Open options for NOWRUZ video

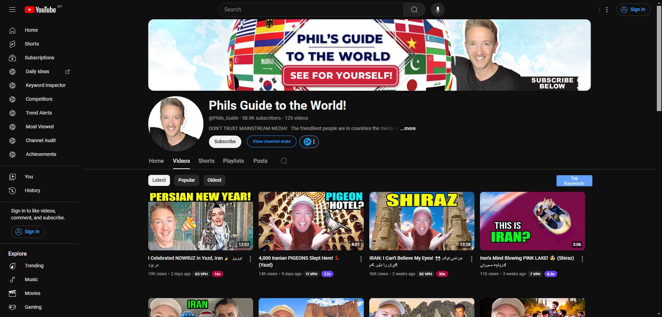pyautogui.click(x=250, y=259)
